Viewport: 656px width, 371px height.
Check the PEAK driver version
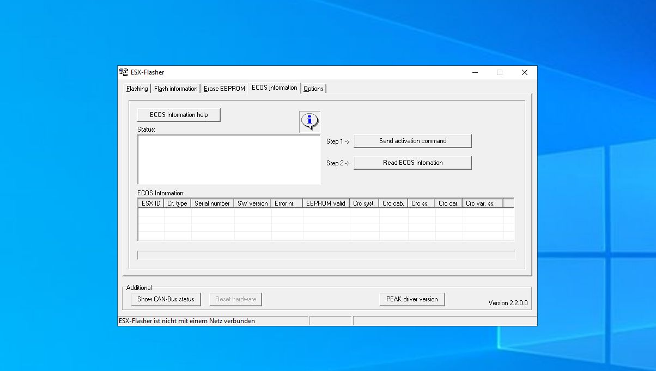(412, 299)
